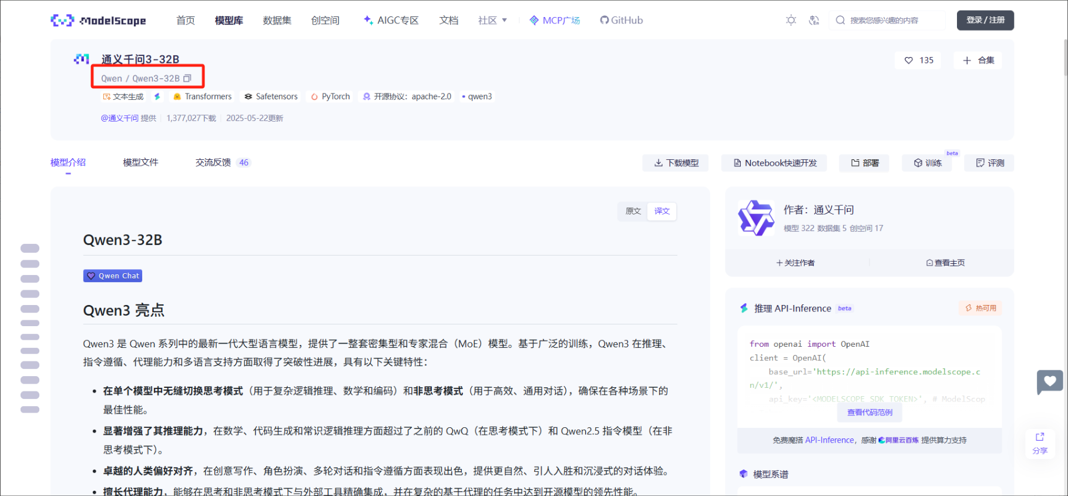Open the 阿里云百炼 sponsor link

pyautogui.click(x=898, y=440)
